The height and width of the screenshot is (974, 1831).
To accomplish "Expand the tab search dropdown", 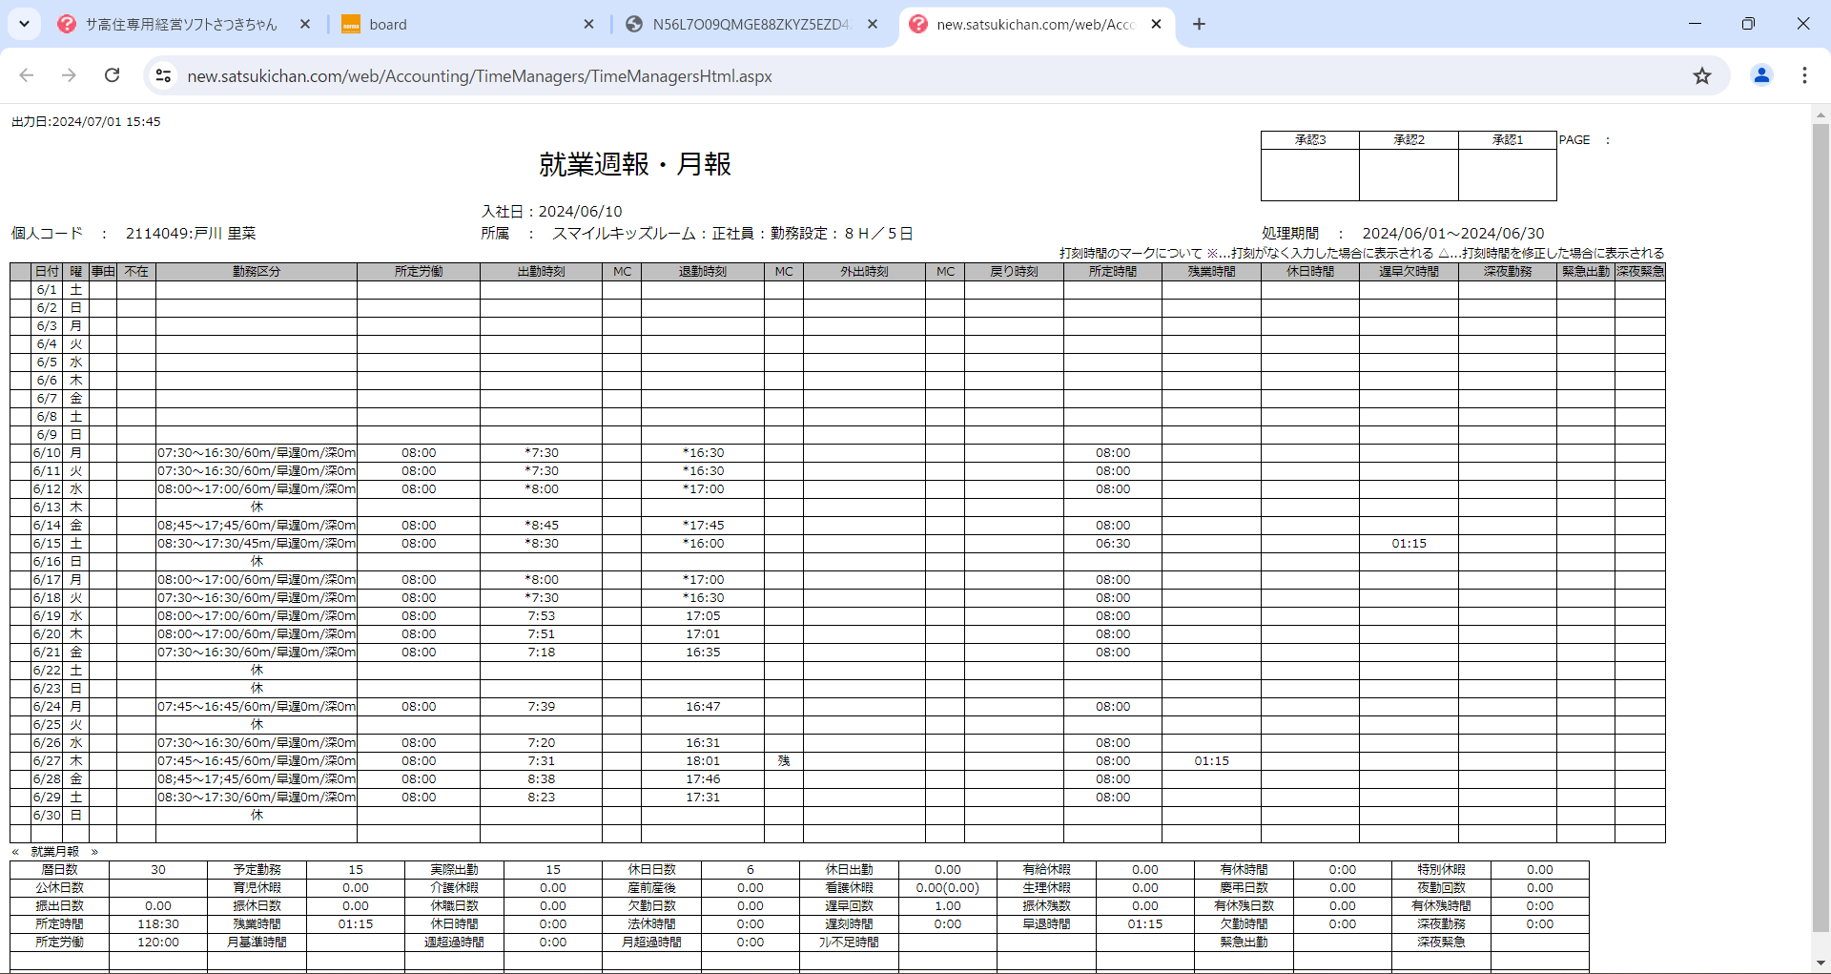I will (x=24, y=24).
